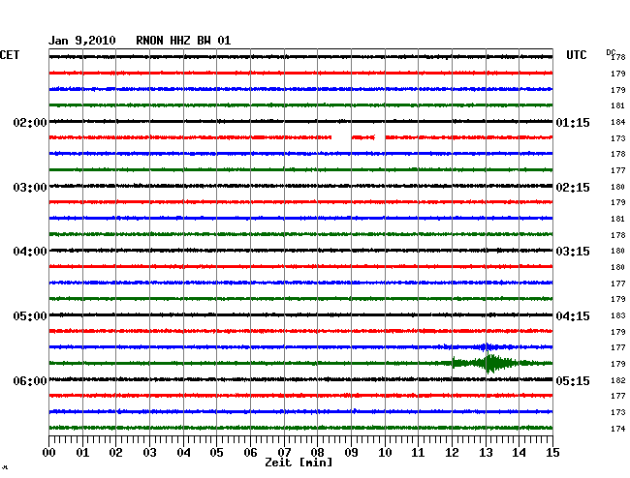Screen dimensions: 630x478
Task: Select minute tick label "04"
Action: (x=183, y=453)
